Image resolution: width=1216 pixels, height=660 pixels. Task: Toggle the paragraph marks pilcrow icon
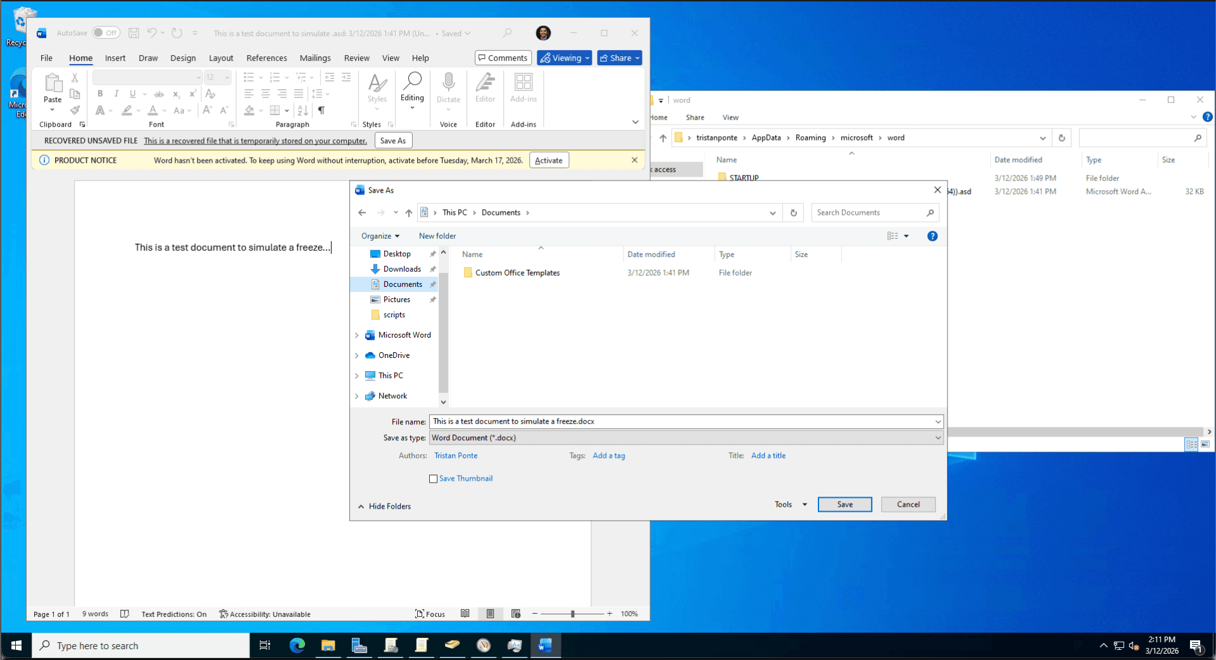tap(322, 110)
